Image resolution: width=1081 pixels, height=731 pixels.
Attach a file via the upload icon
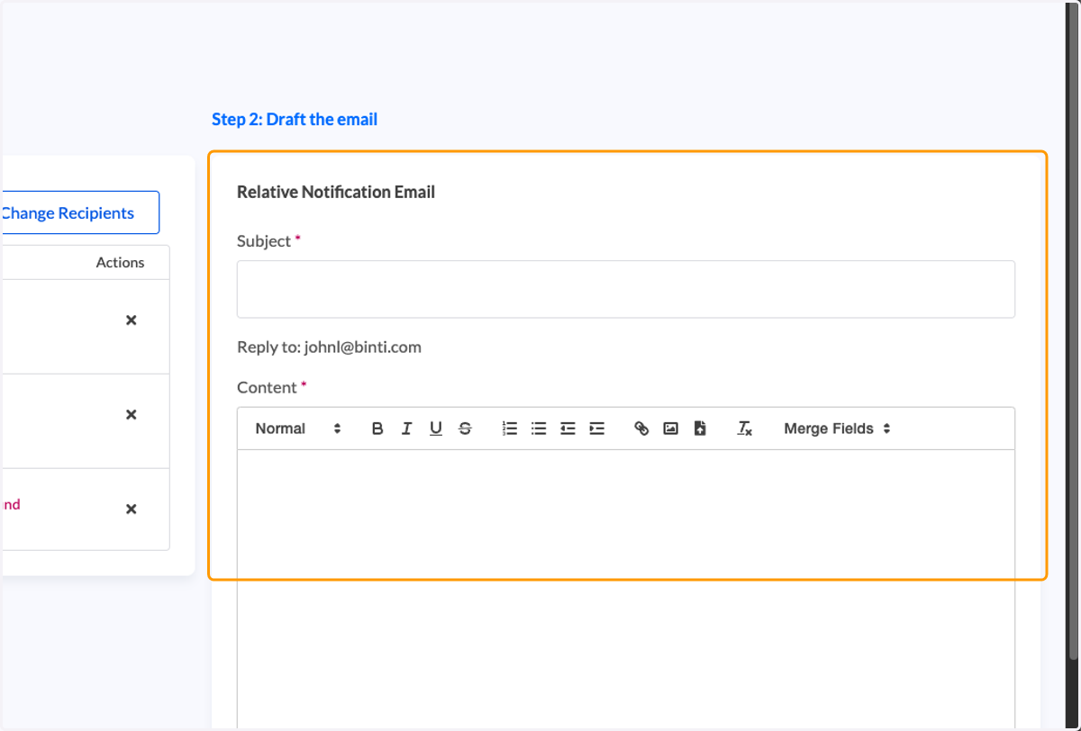(x=700, y=429)
